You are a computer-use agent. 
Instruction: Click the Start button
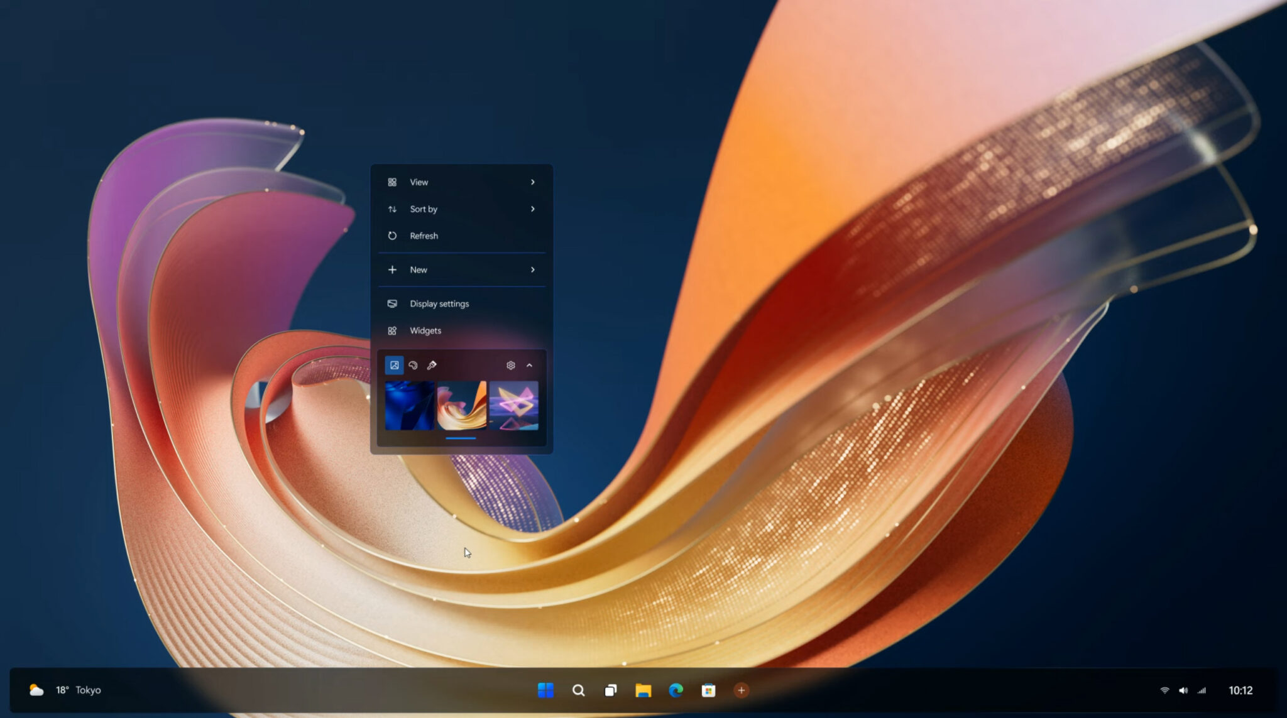[x=546, y=690]
